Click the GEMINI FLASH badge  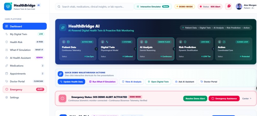(x=164, y=42)
